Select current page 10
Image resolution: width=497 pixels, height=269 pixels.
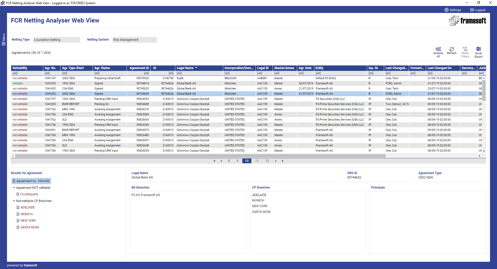pos(247,161)
